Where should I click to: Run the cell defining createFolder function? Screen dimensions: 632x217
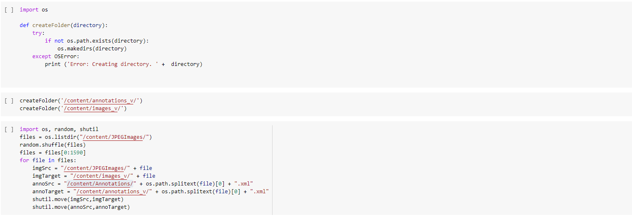(9, 10)
